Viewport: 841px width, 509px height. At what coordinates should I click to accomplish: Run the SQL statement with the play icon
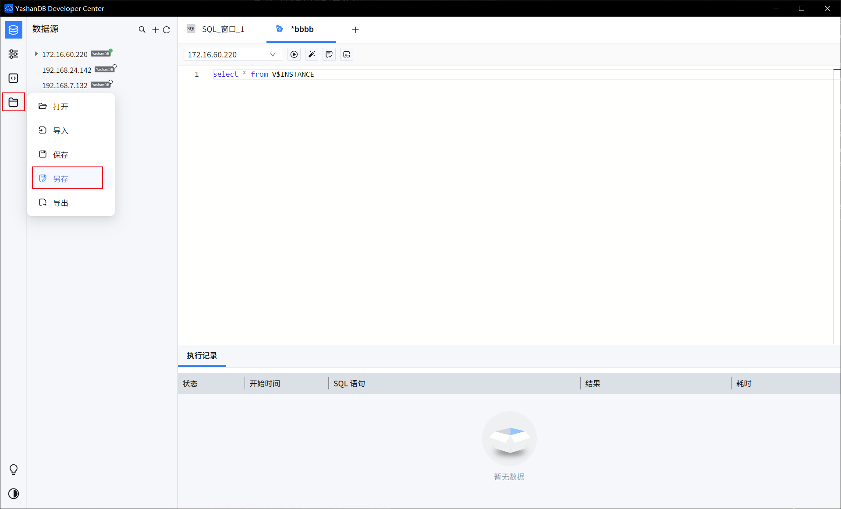pyautogui.click(x=294, y=54)
